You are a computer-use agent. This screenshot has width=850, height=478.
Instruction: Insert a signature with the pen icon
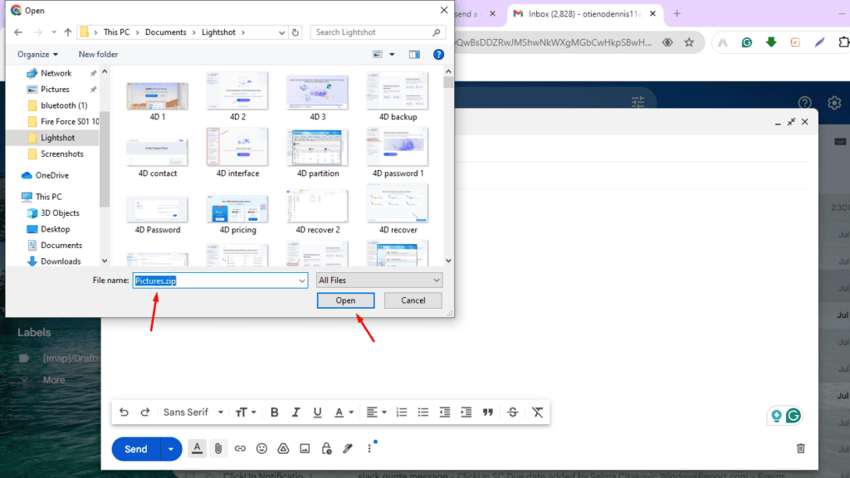pos(348,449)
